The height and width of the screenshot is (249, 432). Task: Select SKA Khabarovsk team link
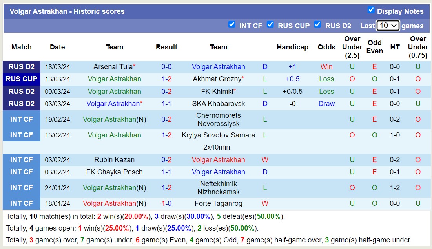(x=219, y=104)
